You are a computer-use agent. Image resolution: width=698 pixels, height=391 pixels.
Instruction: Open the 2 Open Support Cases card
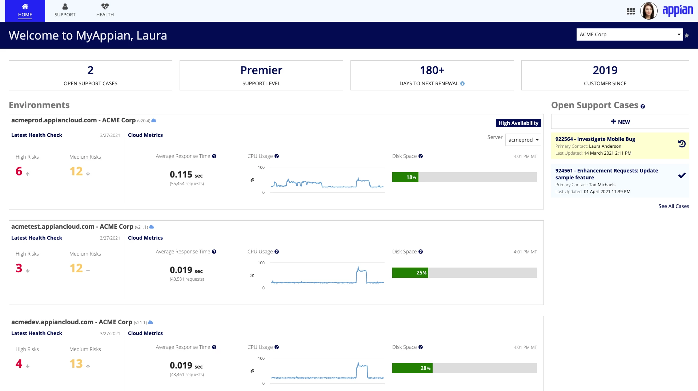[x=91, y=75]
